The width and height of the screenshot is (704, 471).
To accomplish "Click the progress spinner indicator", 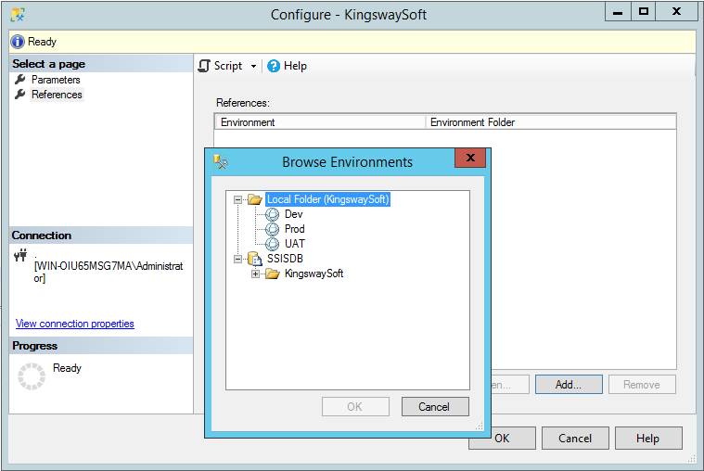I will 32,376.
